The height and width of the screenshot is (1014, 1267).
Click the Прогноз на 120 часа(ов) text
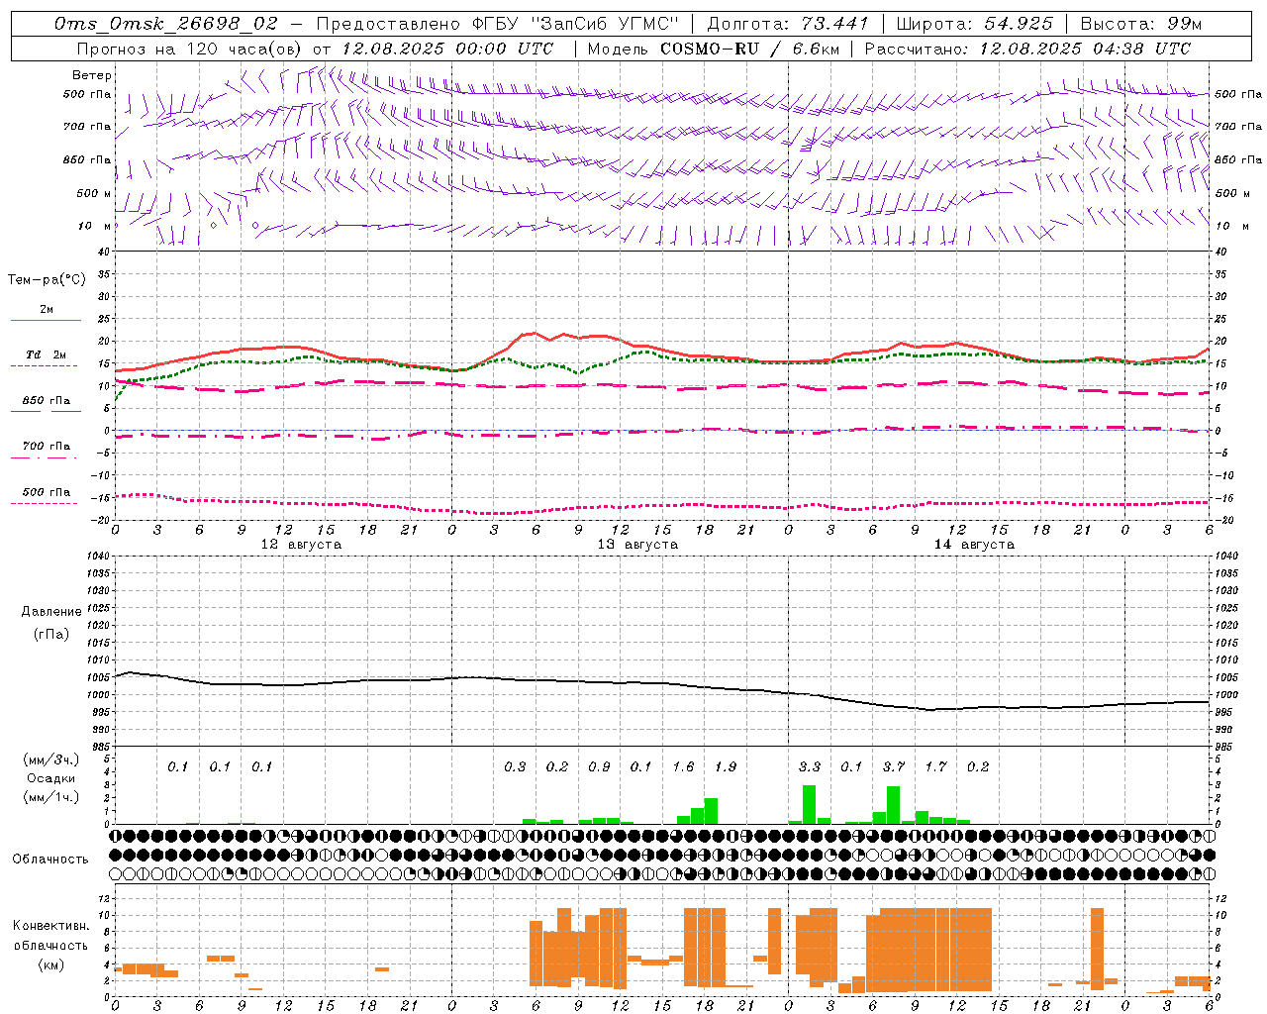pyautogui.click(x=190, y=48)
